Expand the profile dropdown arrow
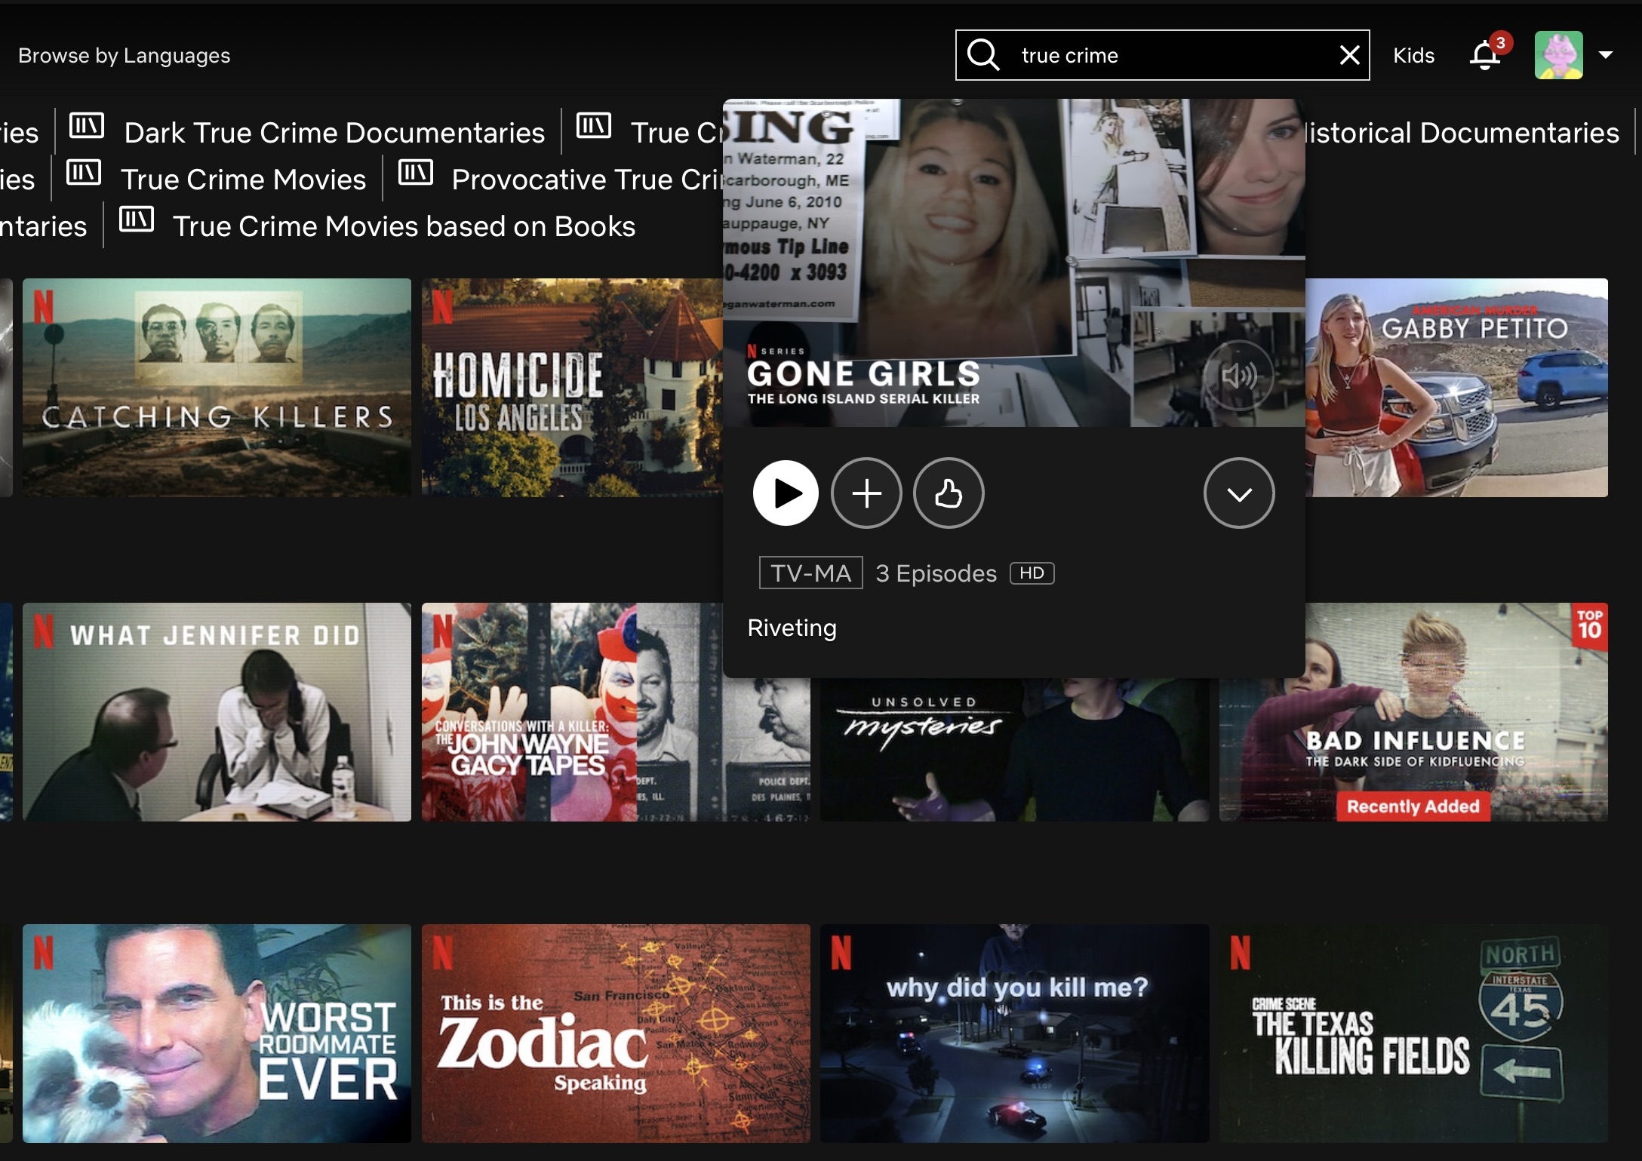Screen dimensions: 1642x1161 pyautogui.click(x=1606, y=55)
